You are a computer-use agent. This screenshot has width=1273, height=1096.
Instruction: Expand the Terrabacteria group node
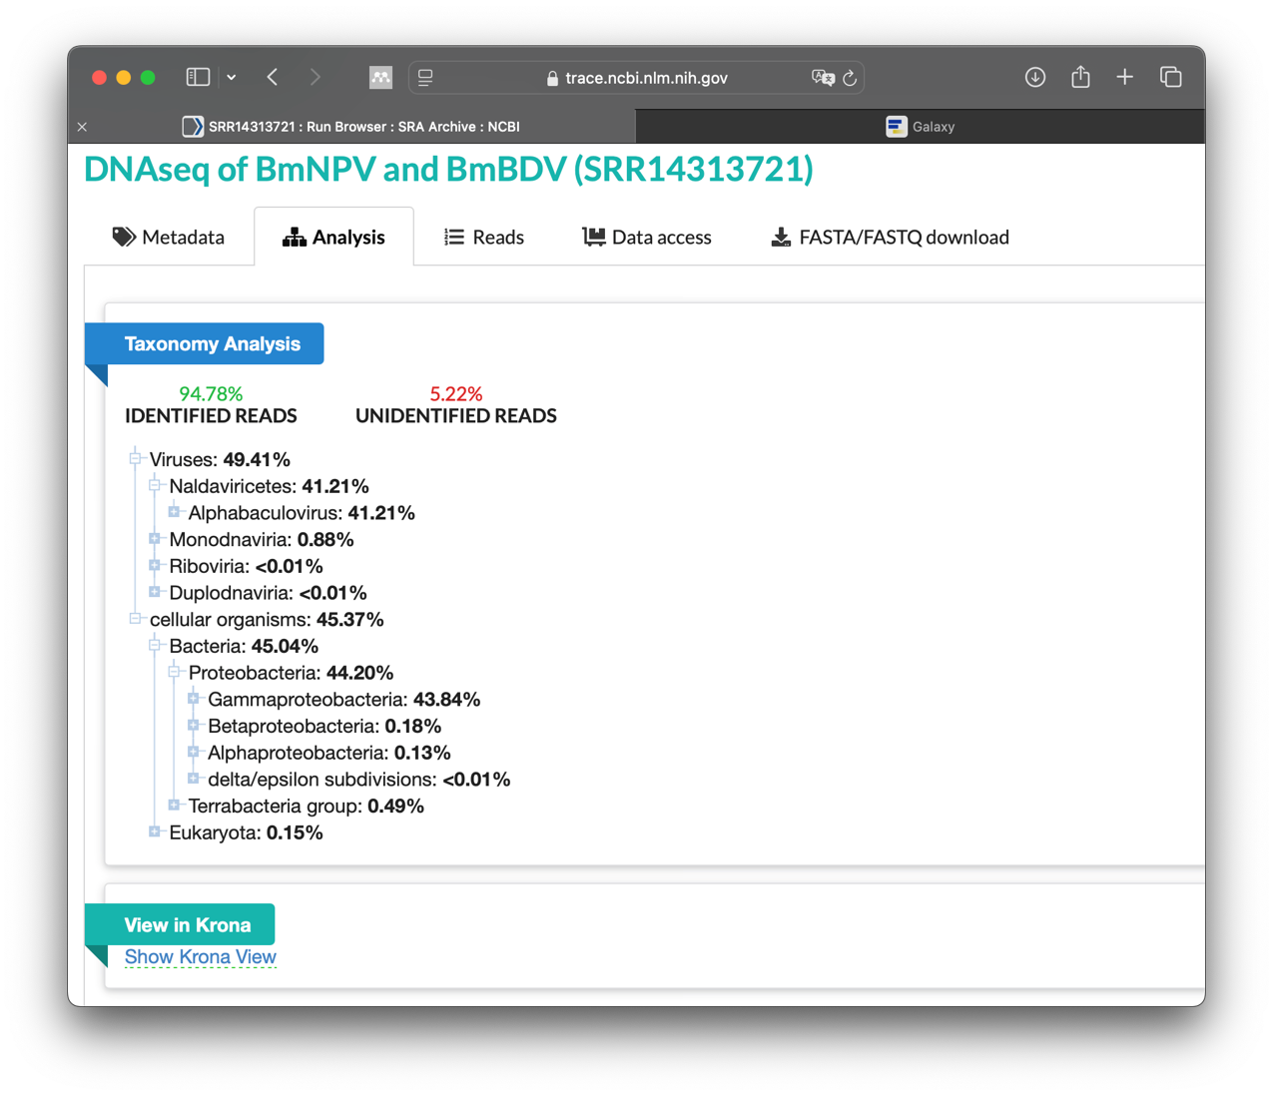pyautogui.click(x=174, y=804)
